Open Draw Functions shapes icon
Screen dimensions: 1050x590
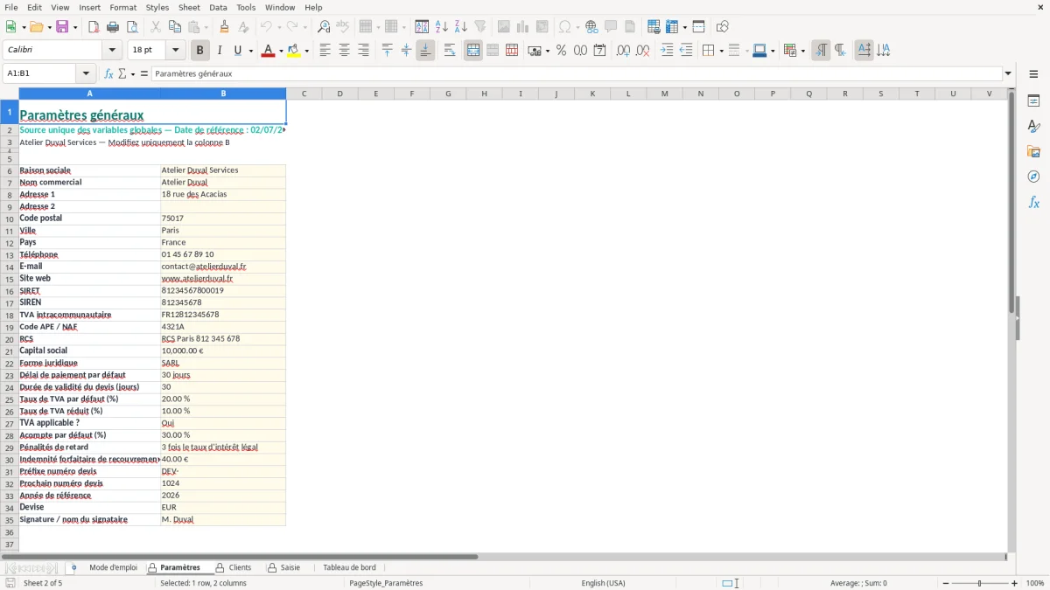click(722, 27)
